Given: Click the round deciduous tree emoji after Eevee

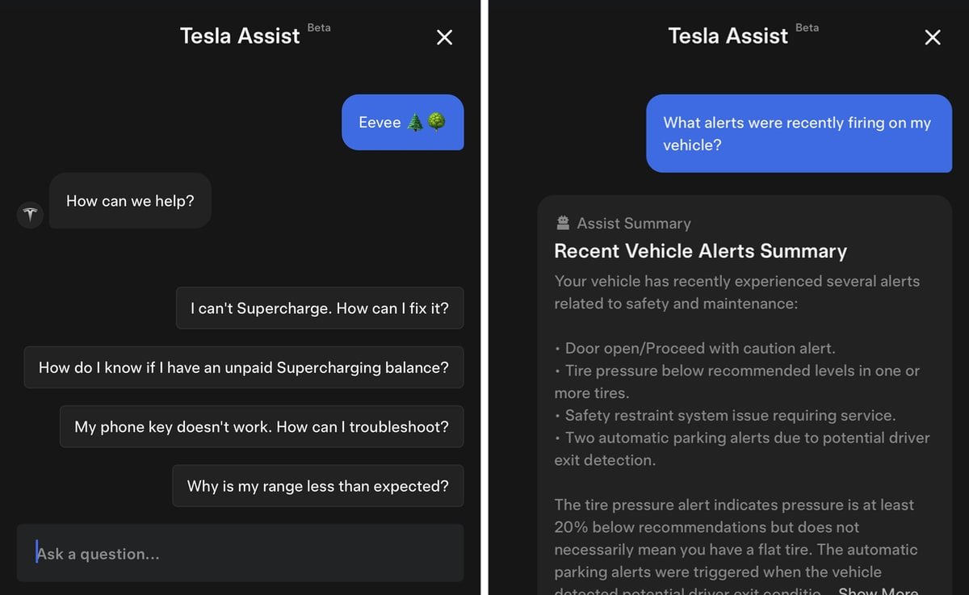Looking at the screenshot, I should click(x=437, y=122).
